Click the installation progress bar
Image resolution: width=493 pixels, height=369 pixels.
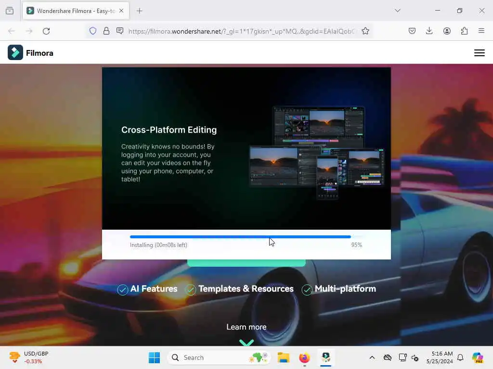[246, 237]
